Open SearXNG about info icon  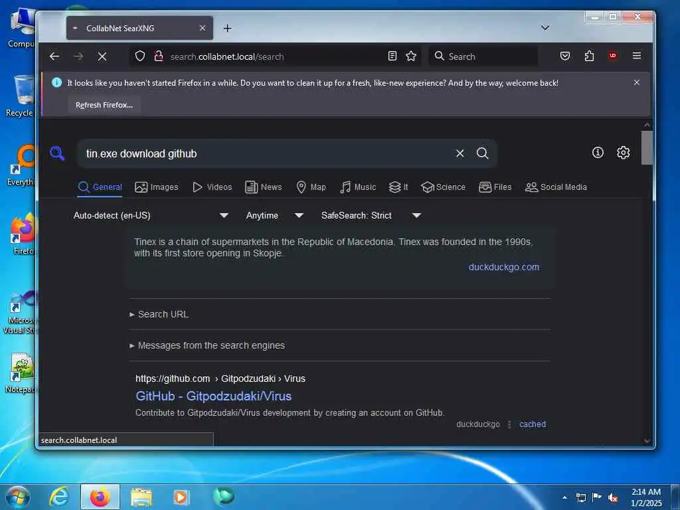tap(598, 153)
